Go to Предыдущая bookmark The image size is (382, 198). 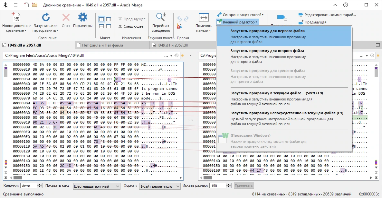coord(312,22)
